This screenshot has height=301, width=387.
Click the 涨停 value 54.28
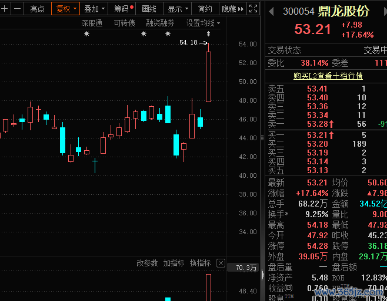coord(318,246)
